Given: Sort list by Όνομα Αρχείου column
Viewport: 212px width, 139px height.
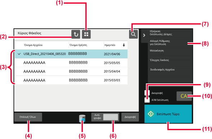Looking at the screenshot, I should tap(33, 45).
